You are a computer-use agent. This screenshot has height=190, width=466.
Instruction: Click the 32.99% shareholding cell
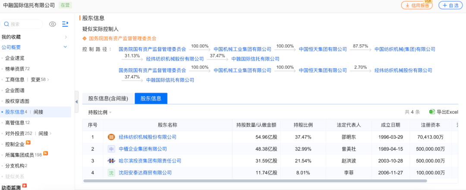tap(303, 149)
